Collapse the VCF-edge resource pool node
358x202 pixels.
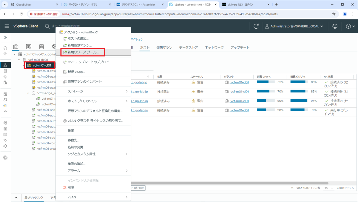(28, 93)
